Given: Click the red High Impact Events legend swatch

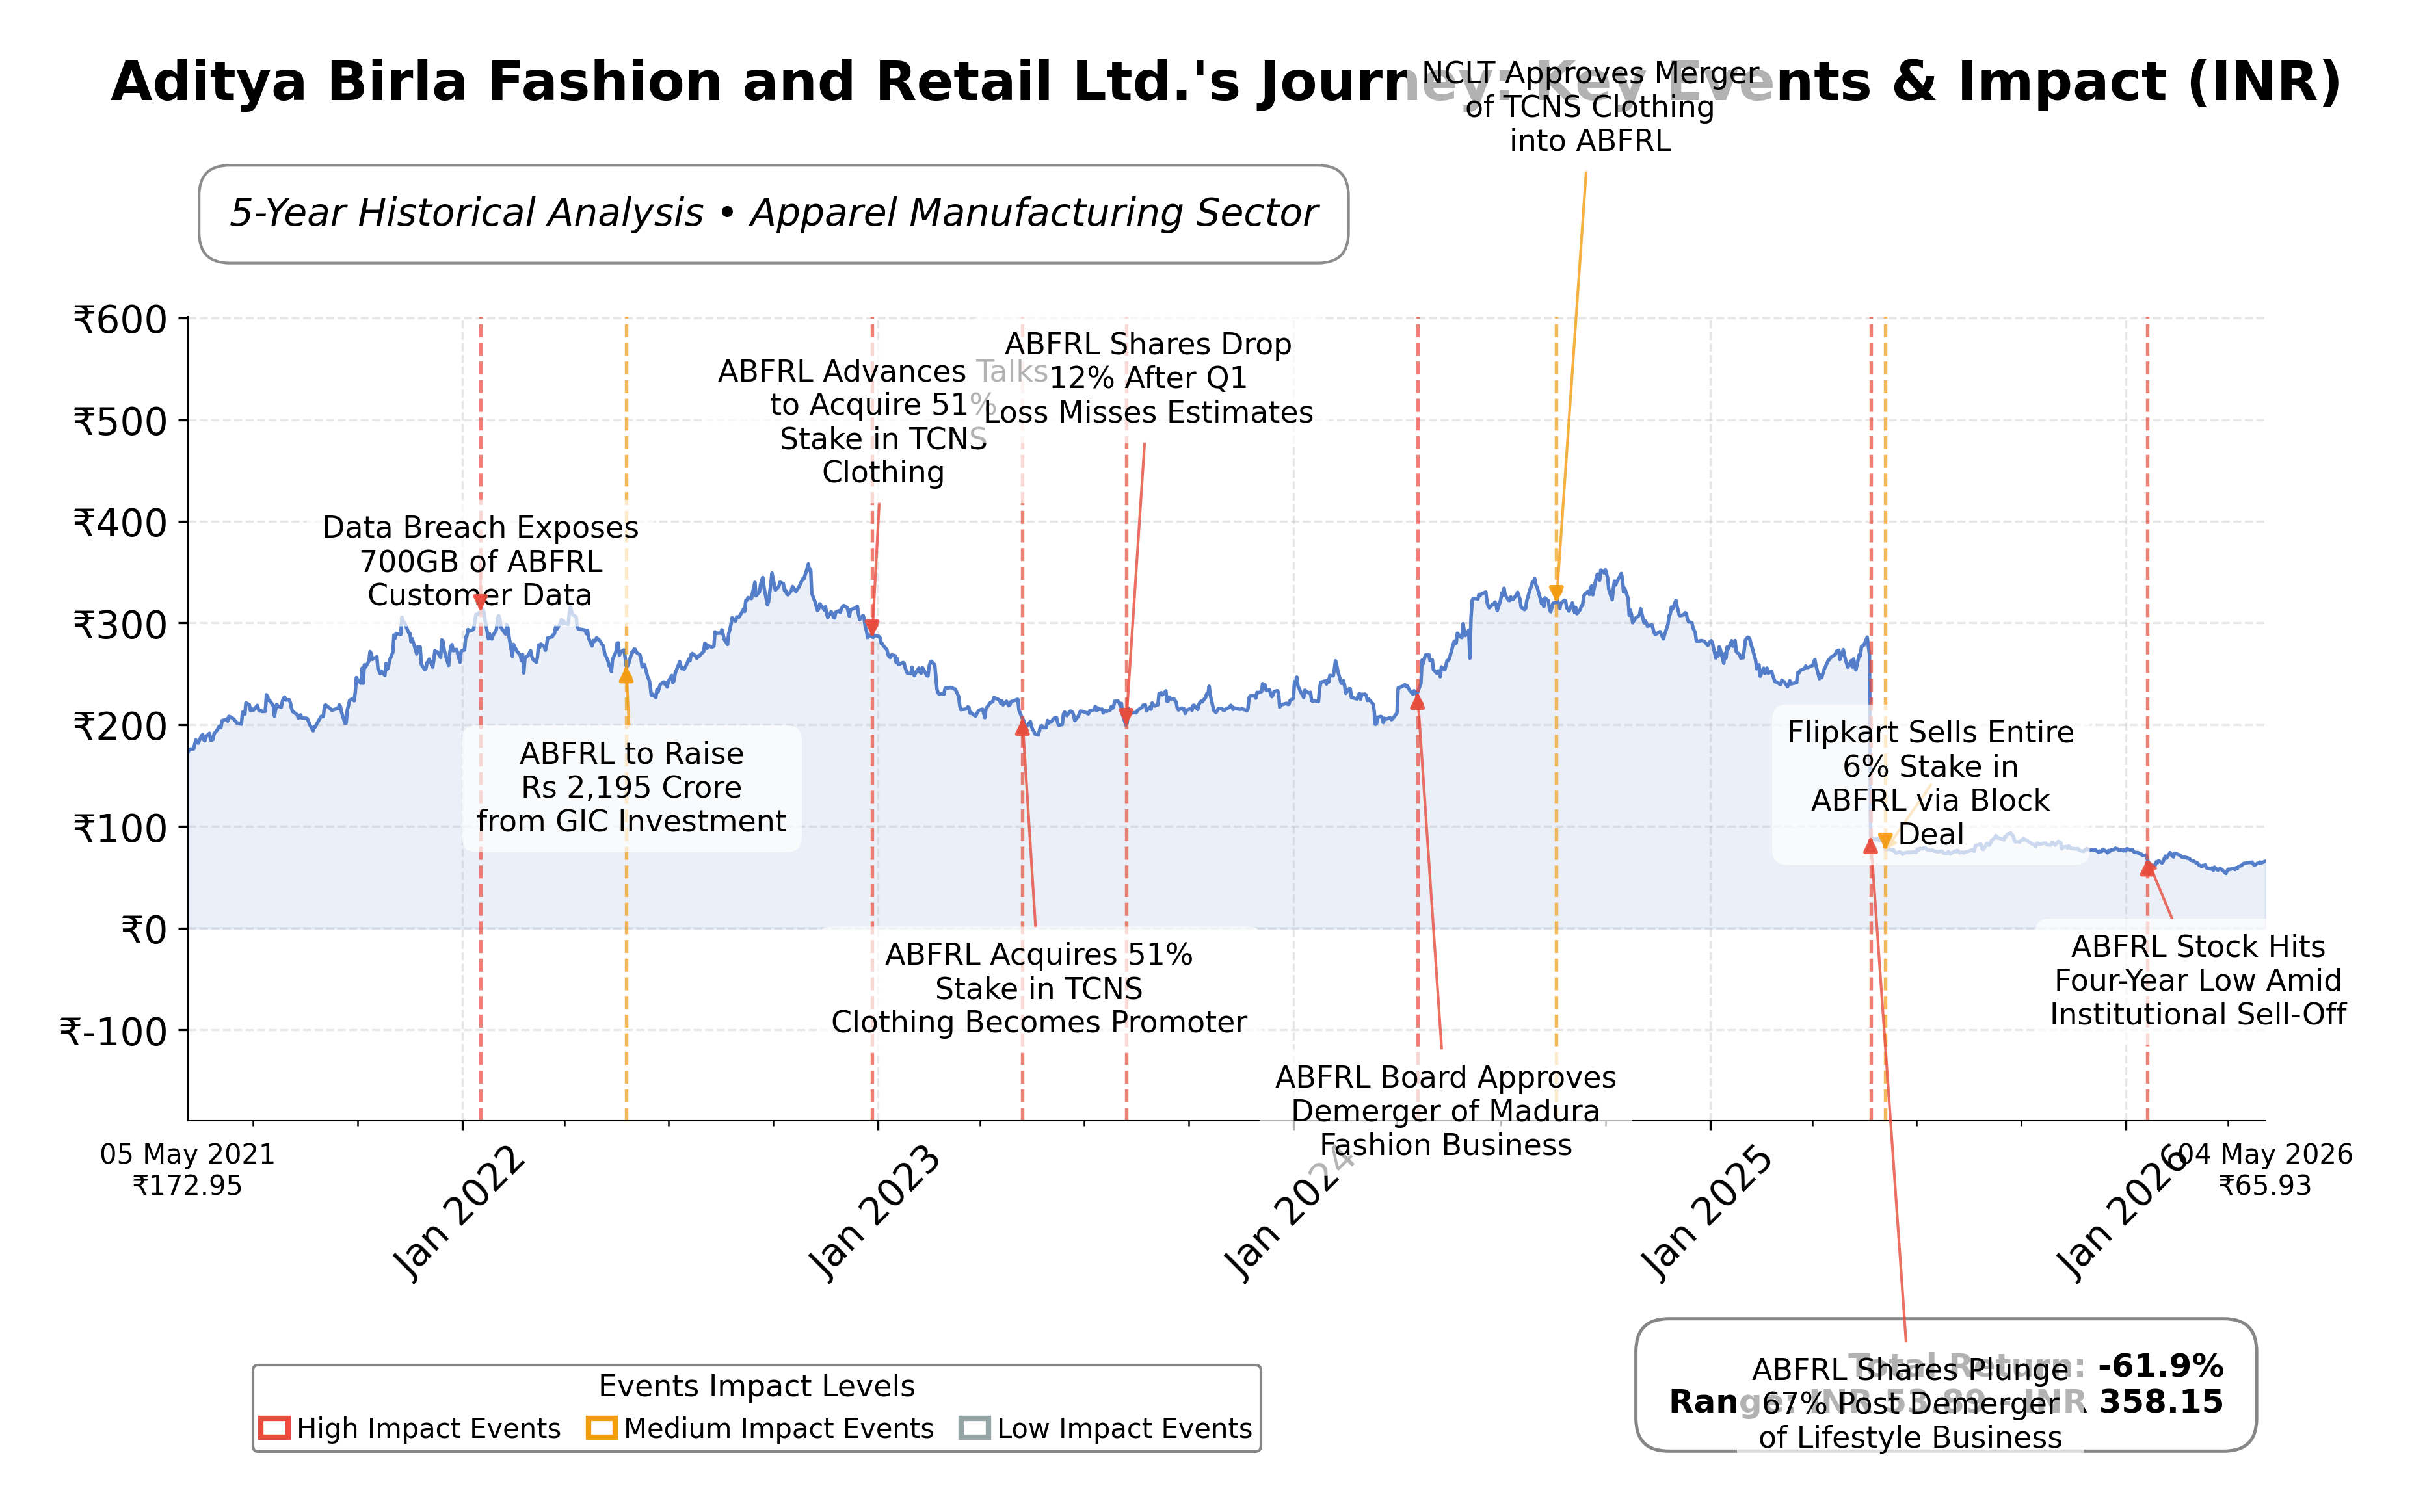Looking at the screenshot, I should [x=274, y=1428].
